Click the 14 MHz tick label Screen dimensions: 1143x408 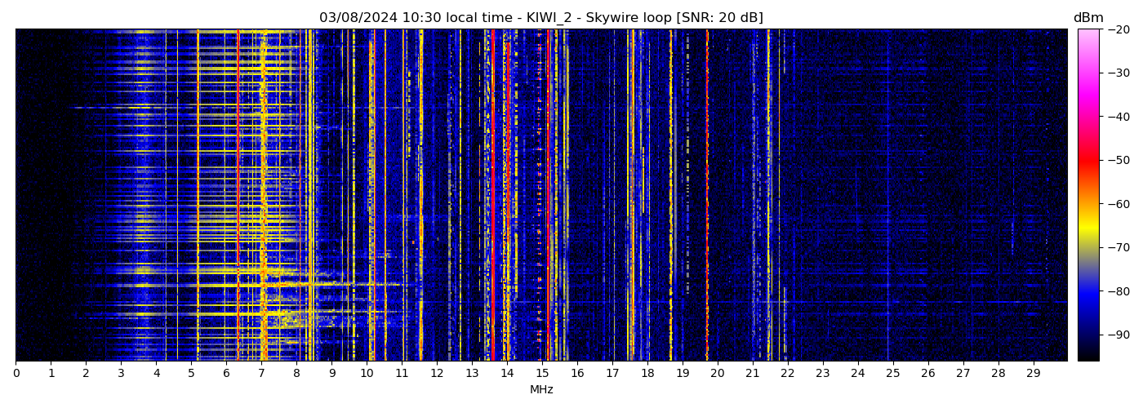[x=507, y=374]
